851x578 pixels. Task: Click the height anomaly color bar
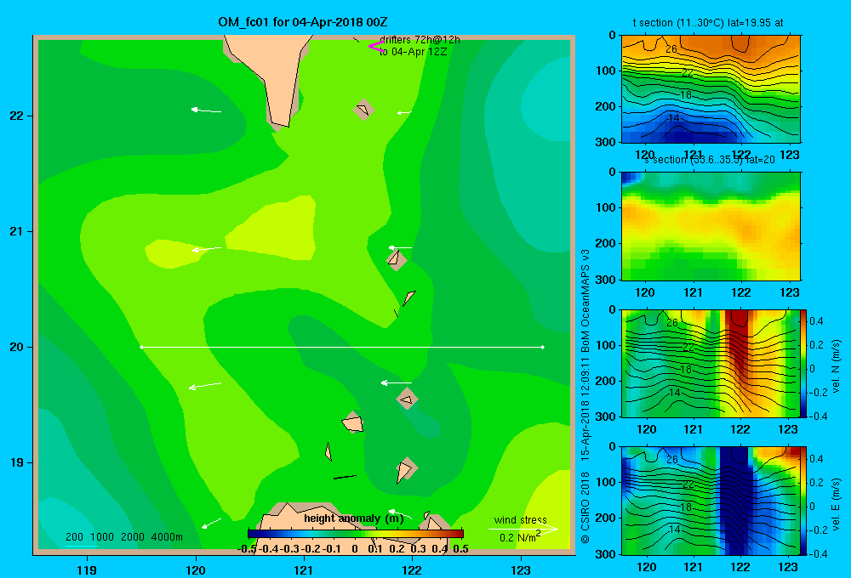point(356,534)
